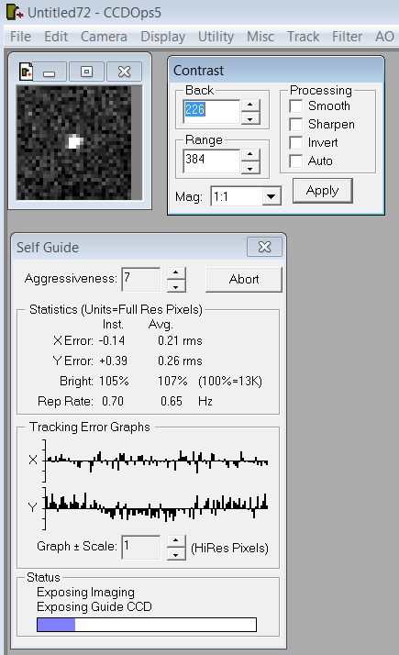Open the Filter menu
Screen dimensions: 399x655
(347, 37)
